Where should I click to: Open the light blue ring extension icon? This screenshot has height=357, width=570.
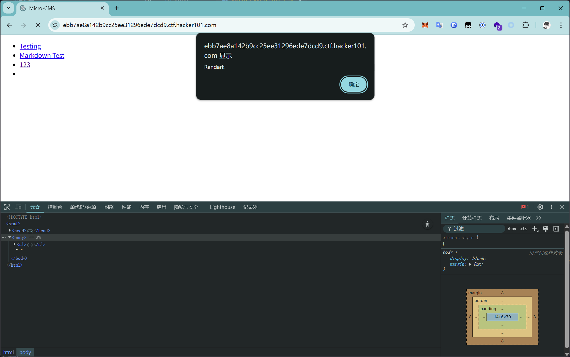tap(511, 25)
